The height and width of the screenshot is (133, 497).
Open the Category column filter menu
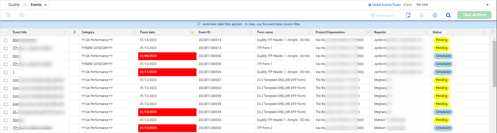pyautogui.click(x=134, y=32)
